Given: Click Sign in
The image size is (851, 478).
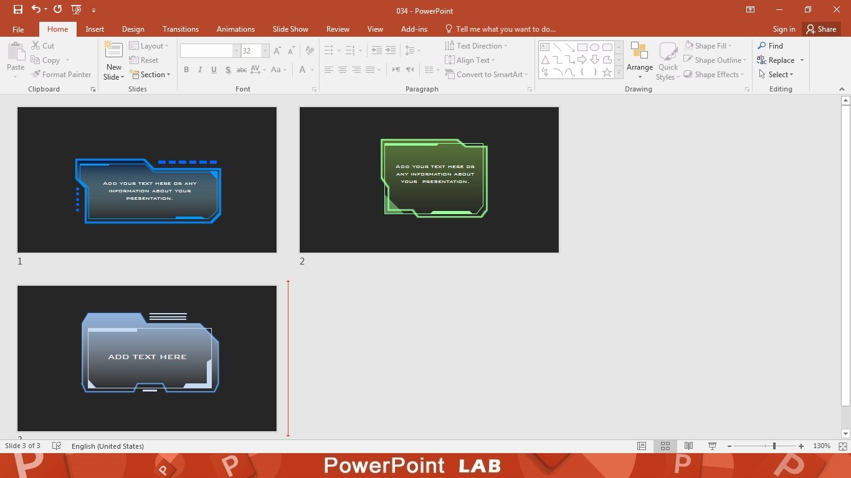Looking at the screenshot, I should (x=784, y=29).
